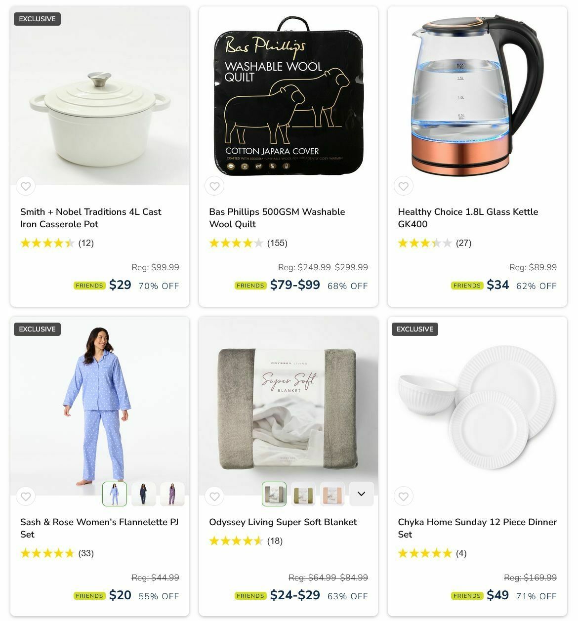View Healthy Choice 1.8L Glass Kettle page
Image resolution: width=578 pixels, height=621 pixels.
point(468,218)
